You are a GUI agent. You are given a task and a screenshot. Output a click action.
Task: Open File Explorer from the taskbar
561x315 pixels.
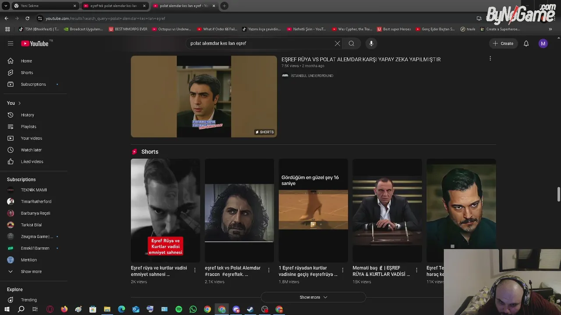[107, 309]
